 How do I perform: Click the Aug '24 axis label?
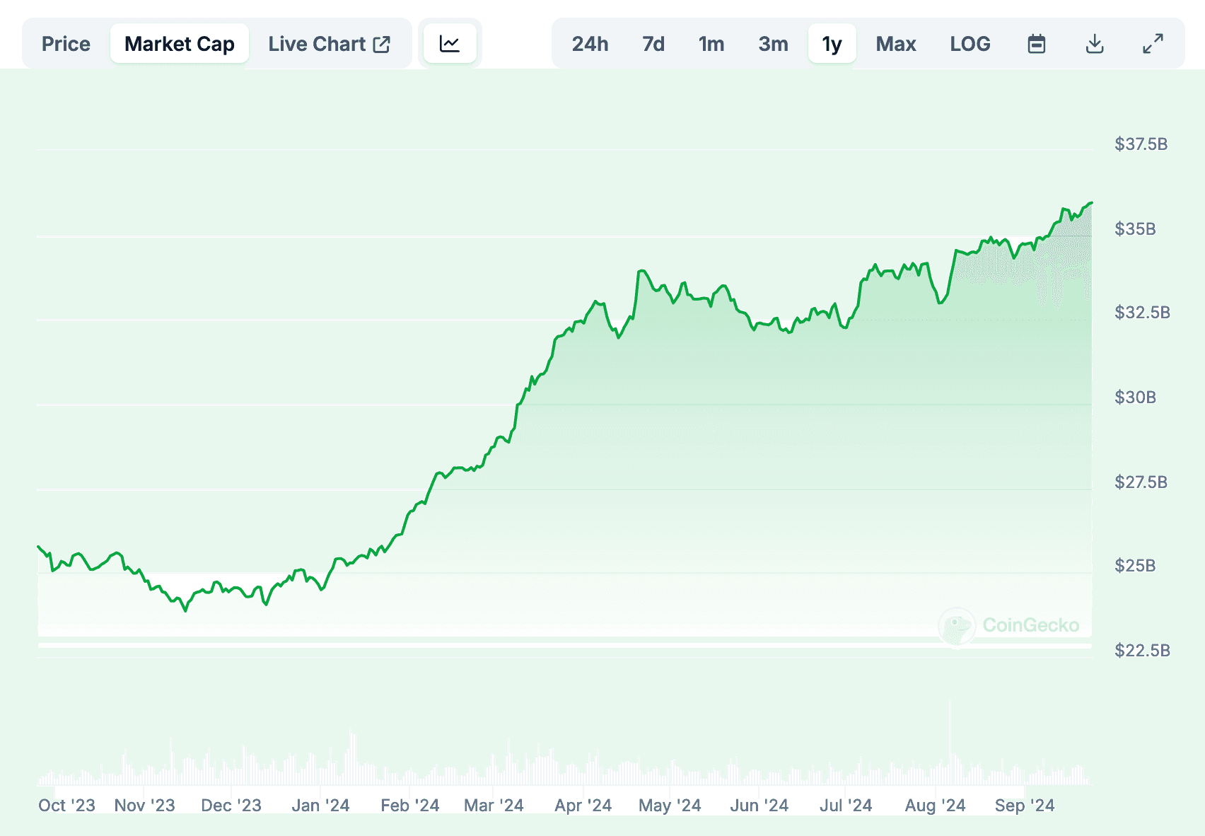point(935,806)
